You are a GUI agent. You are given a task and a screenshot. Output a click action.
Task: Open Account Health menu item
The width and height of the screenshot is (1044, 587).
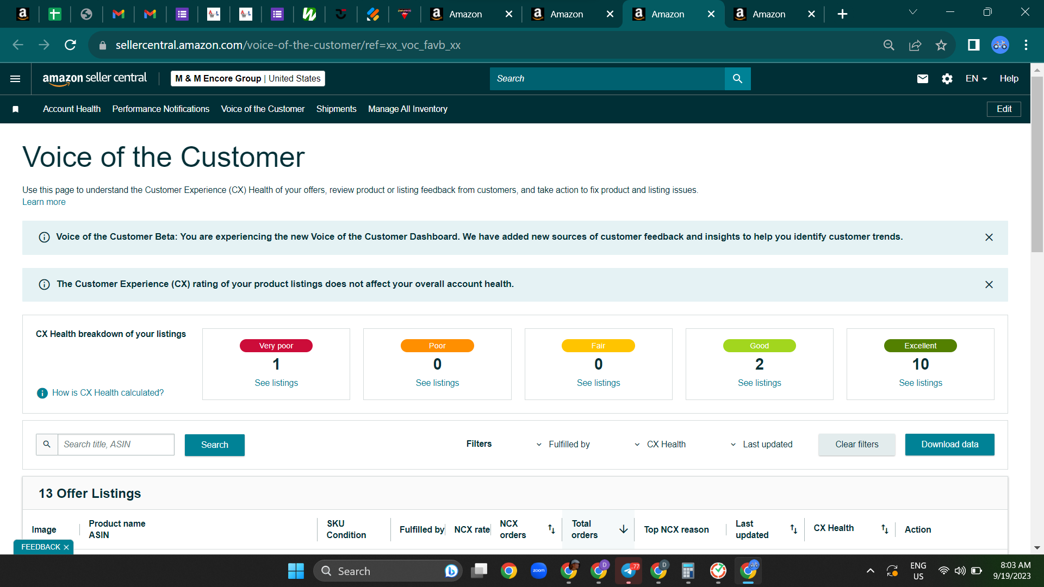(72, 109)
